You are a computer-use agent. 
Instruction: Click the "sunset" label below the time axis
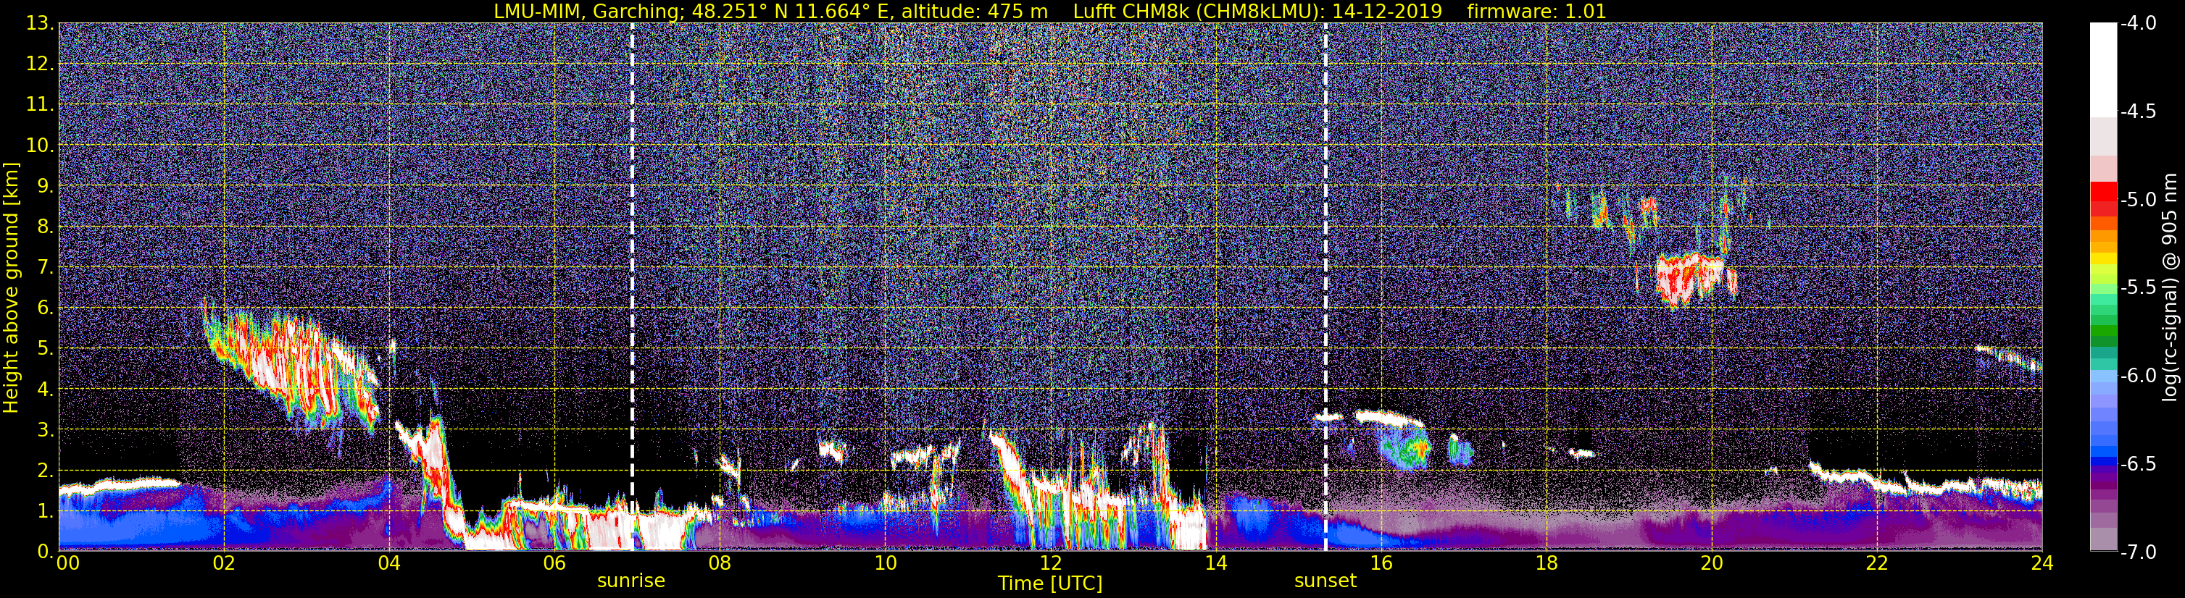coord(1325,581)
